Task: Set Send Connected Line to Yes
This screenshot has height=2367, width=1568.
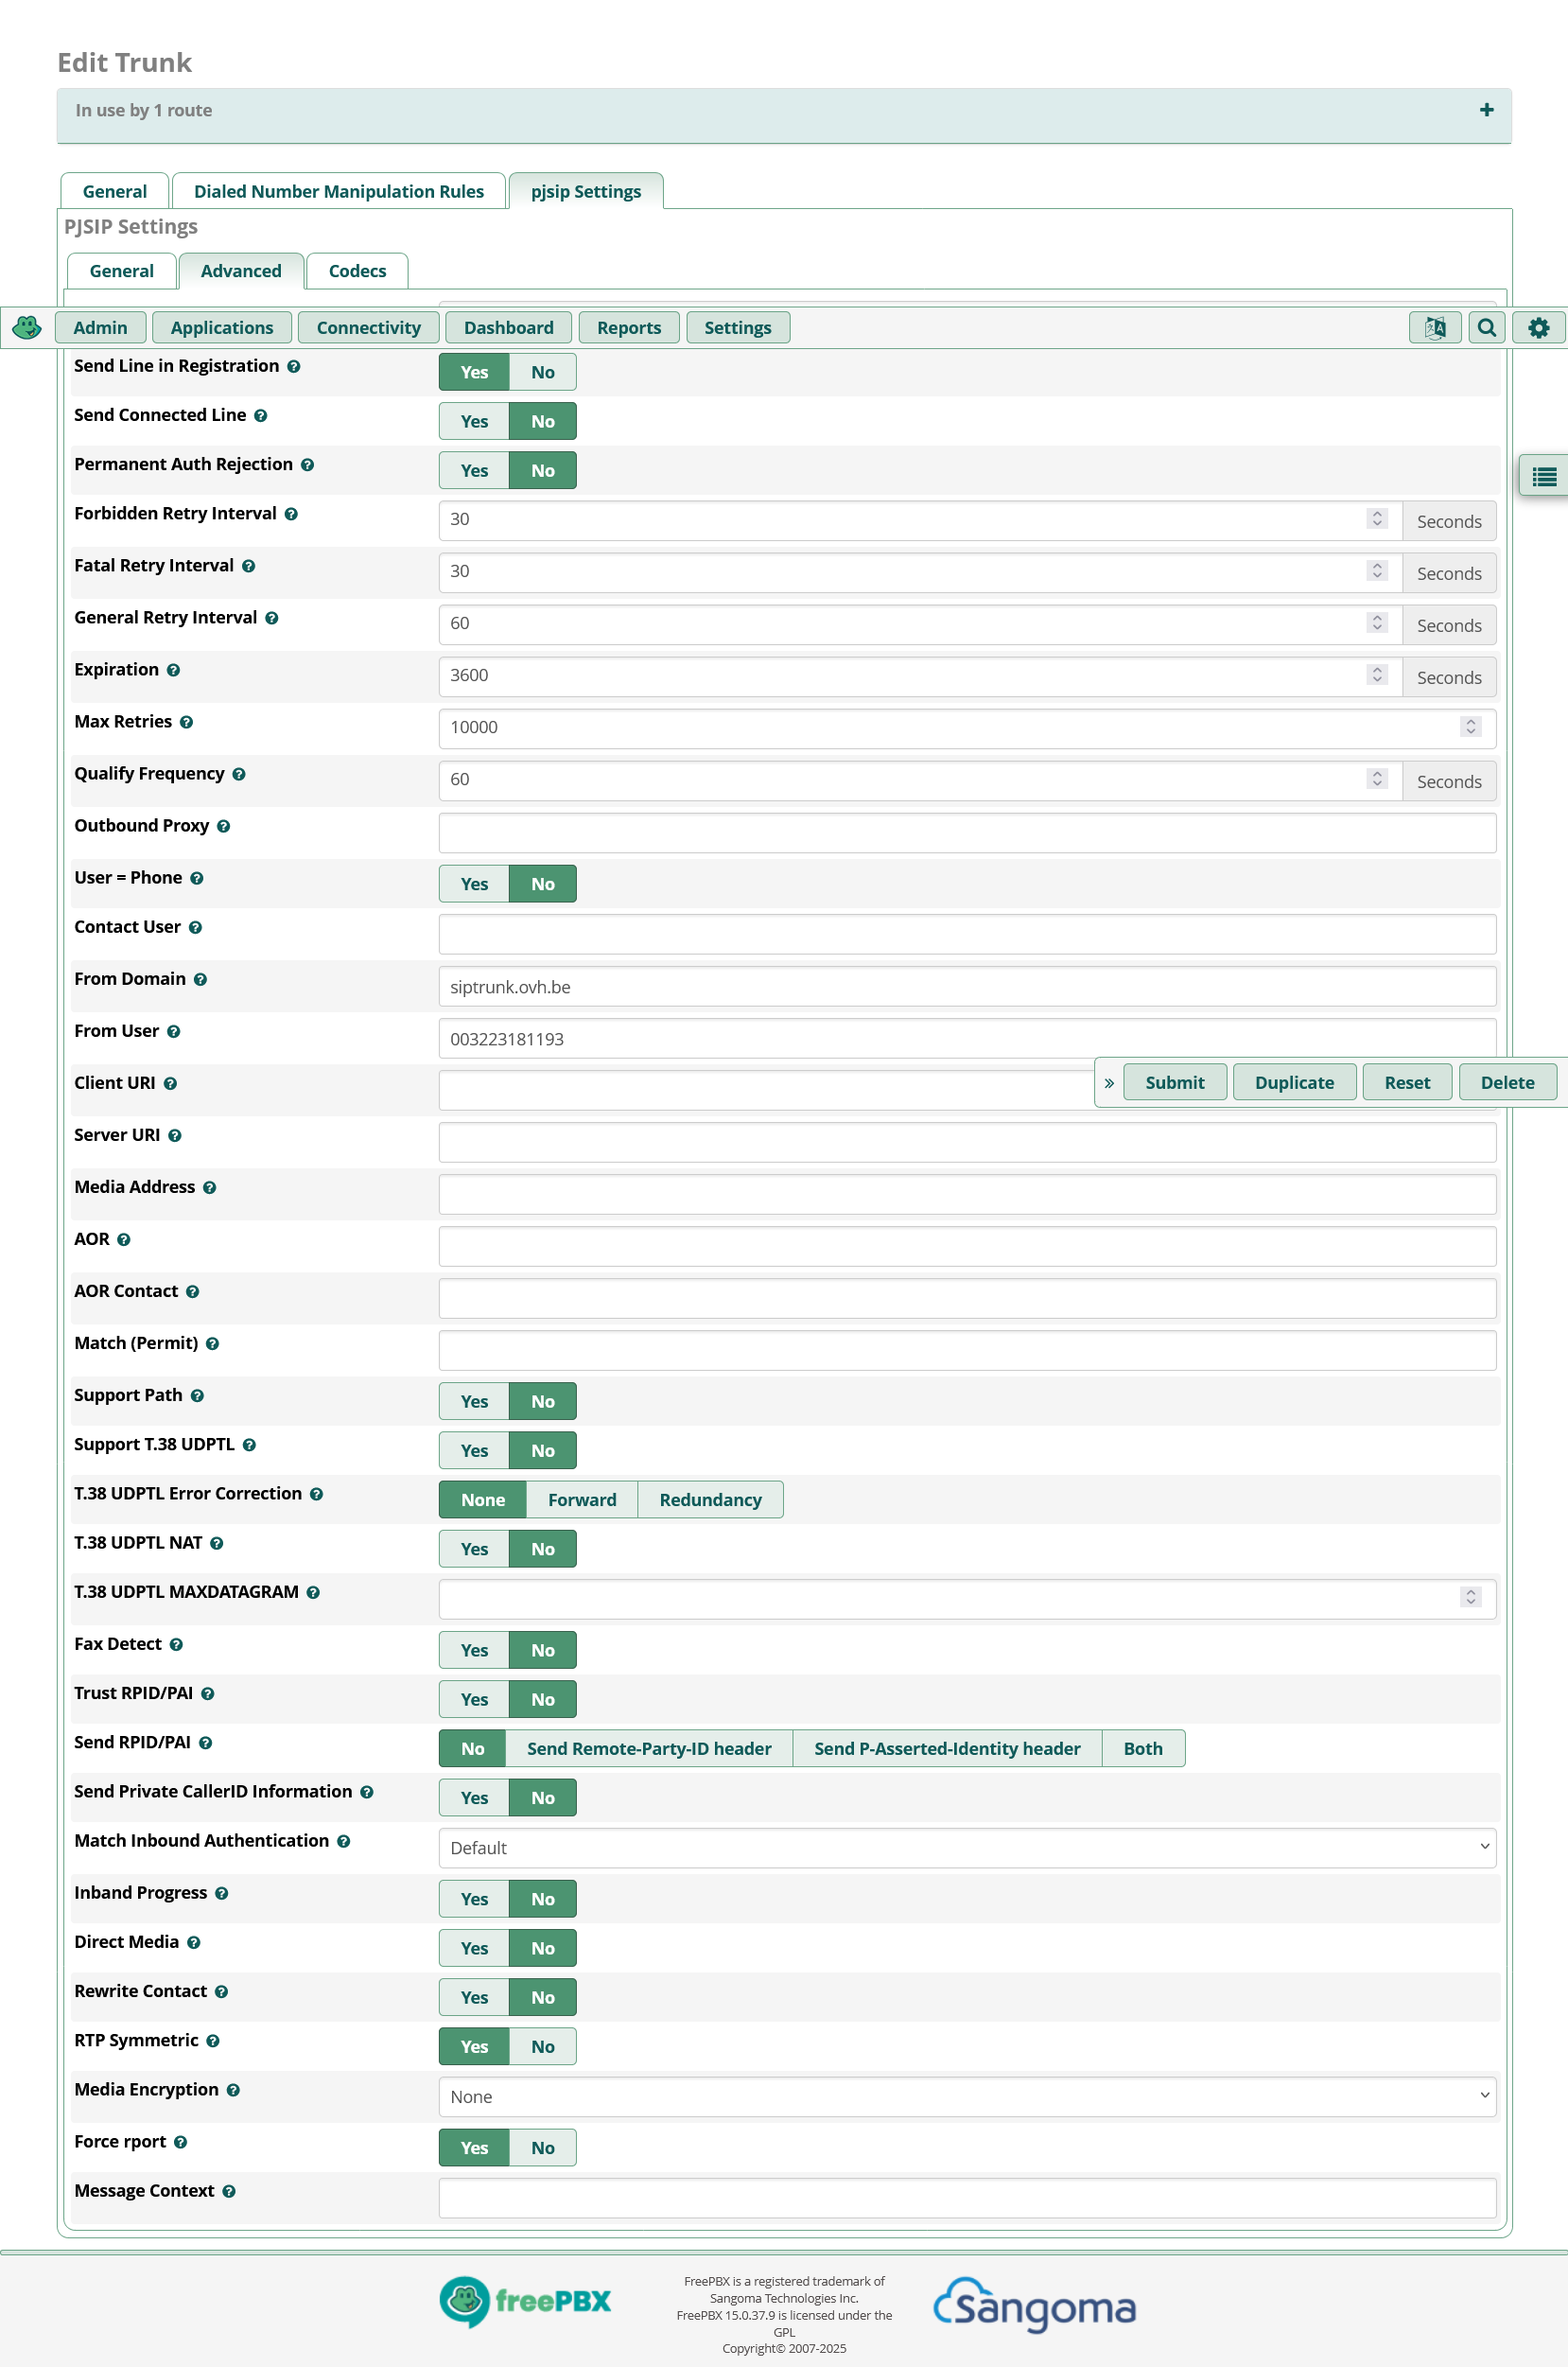Action: [x=474, y=421]
